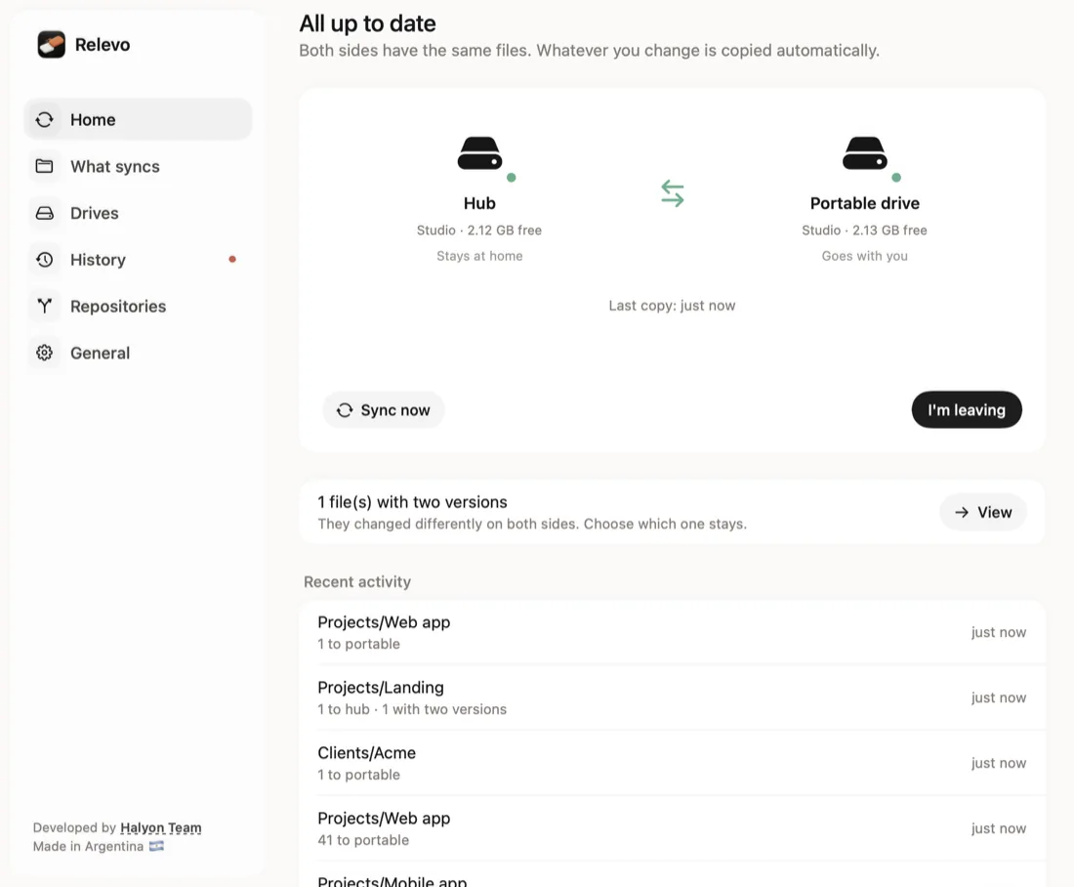Click the green two-way sync arrows icon
This screenshot has width=1074, height=887.
672,193
